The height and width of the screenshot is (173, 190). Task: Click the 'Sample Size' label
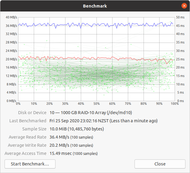pyautogui.click(x=34, y=129)
